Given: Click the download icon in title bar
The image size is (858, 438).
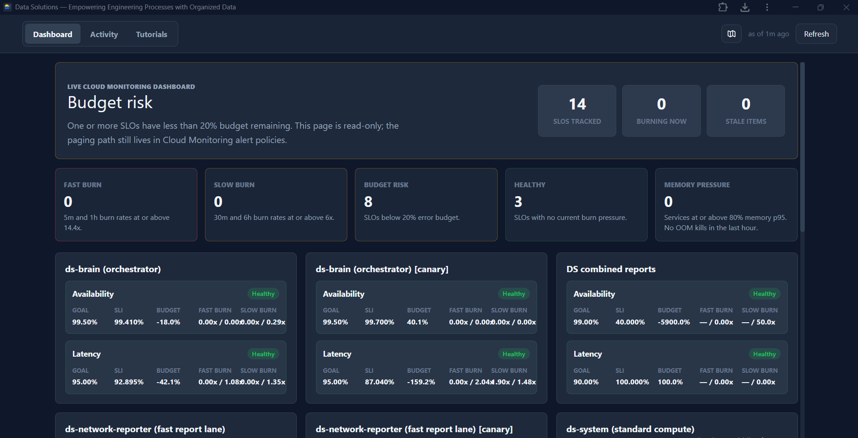Looking at the screenshot, I should pos(745,7).
